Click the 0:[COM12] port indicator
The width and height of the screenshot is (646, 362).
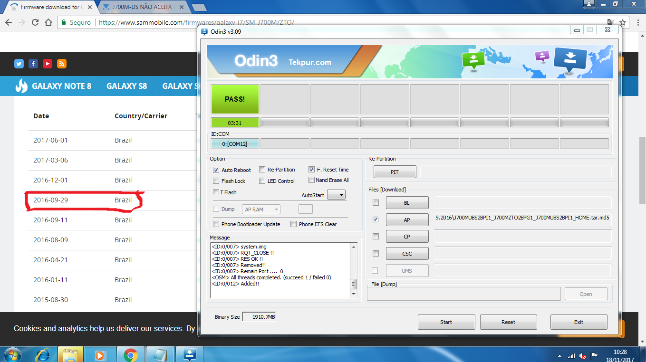(235, 143)
